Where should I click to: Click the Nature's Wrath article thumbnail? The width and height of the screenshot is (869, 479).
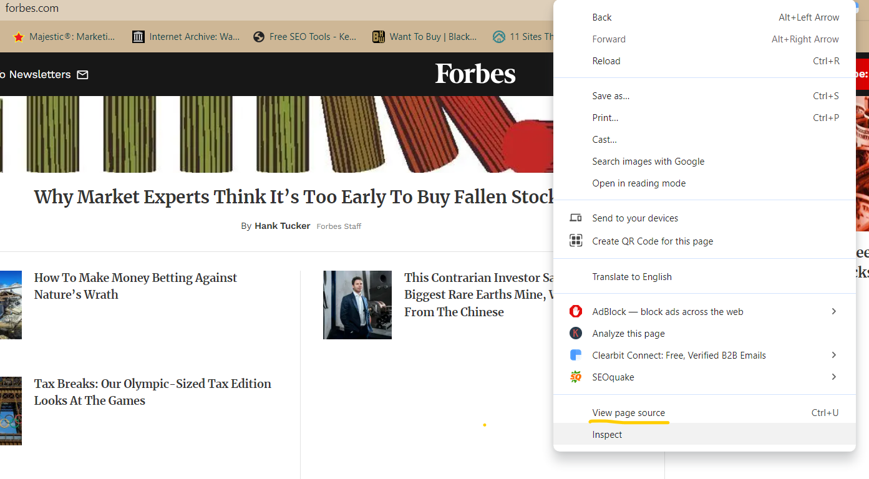(11, 305)
